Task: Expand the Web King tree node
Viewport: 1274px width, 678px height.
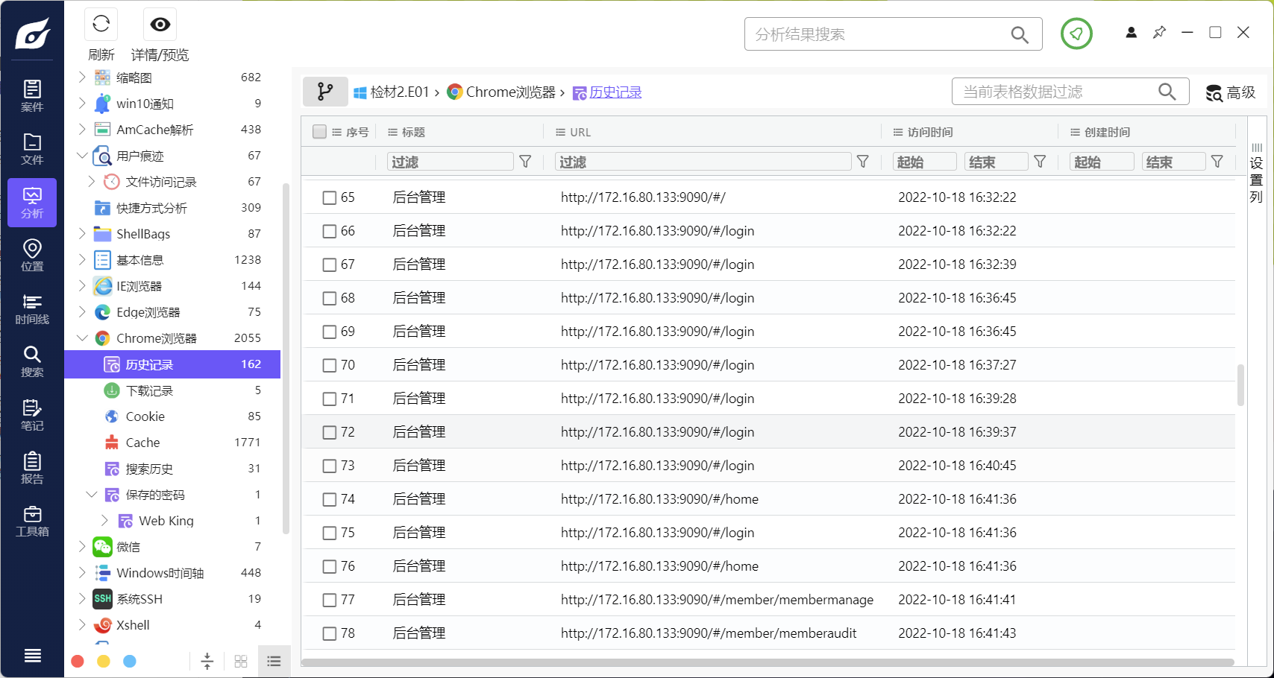Action: (x=105, y=521)
